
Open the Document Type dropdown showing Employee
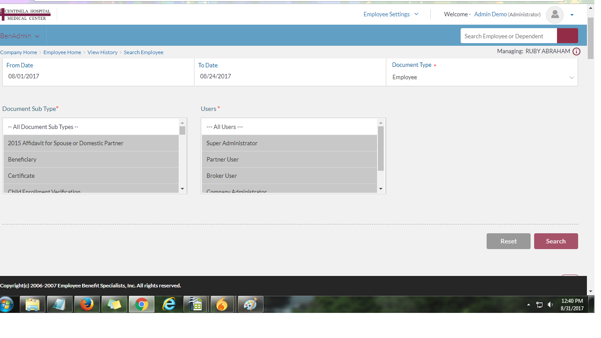(x=483, y=77)
